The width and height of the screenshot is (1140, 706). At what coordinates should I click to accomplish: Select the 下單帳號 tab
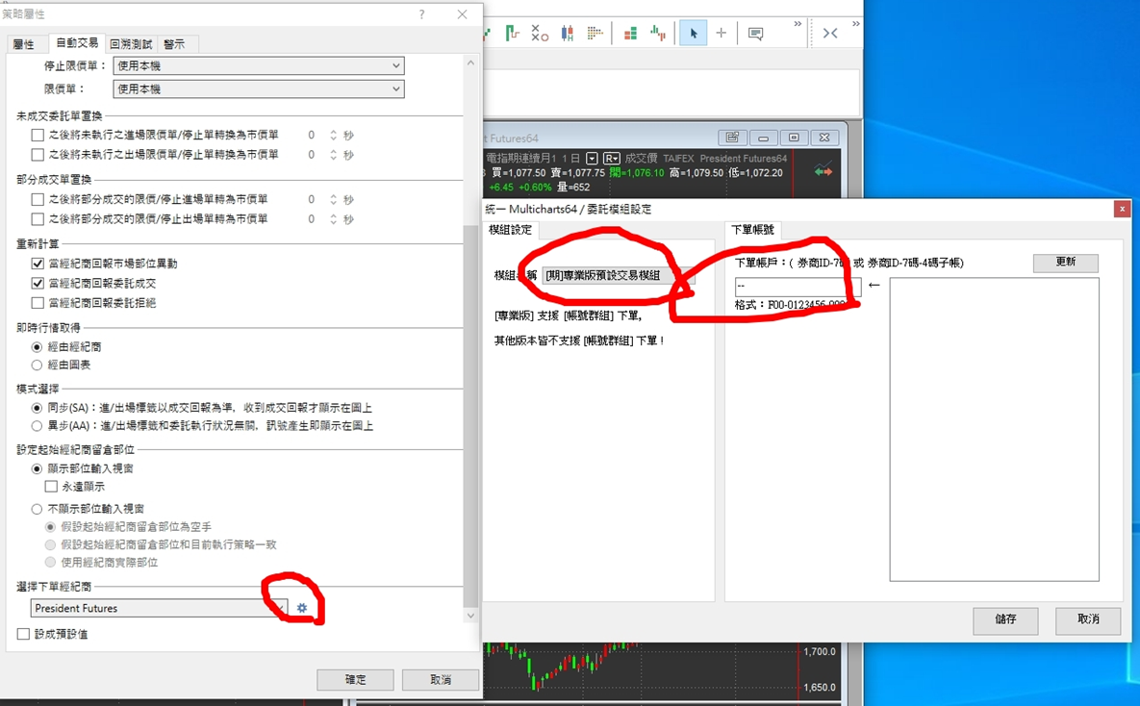point(752,230)
